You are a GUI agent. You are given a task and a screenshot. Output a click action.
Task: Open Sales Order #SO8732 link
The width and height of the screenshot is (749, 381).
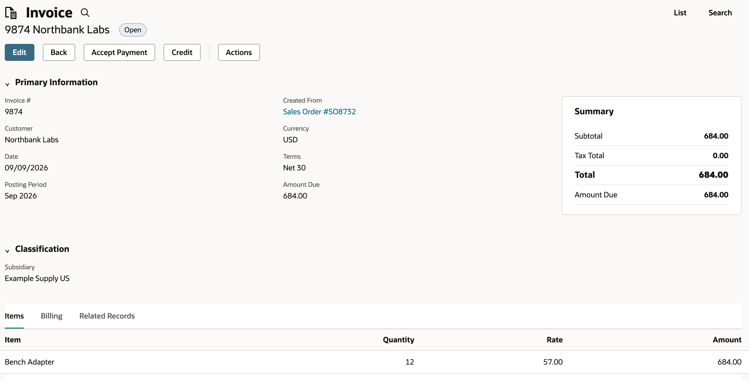[319, 112]
